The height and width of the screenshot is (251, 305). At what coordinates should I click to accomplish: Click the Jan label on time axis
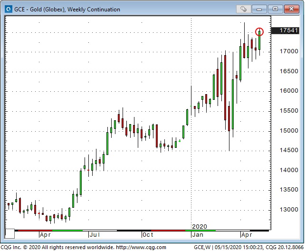[x=198, y=235]
